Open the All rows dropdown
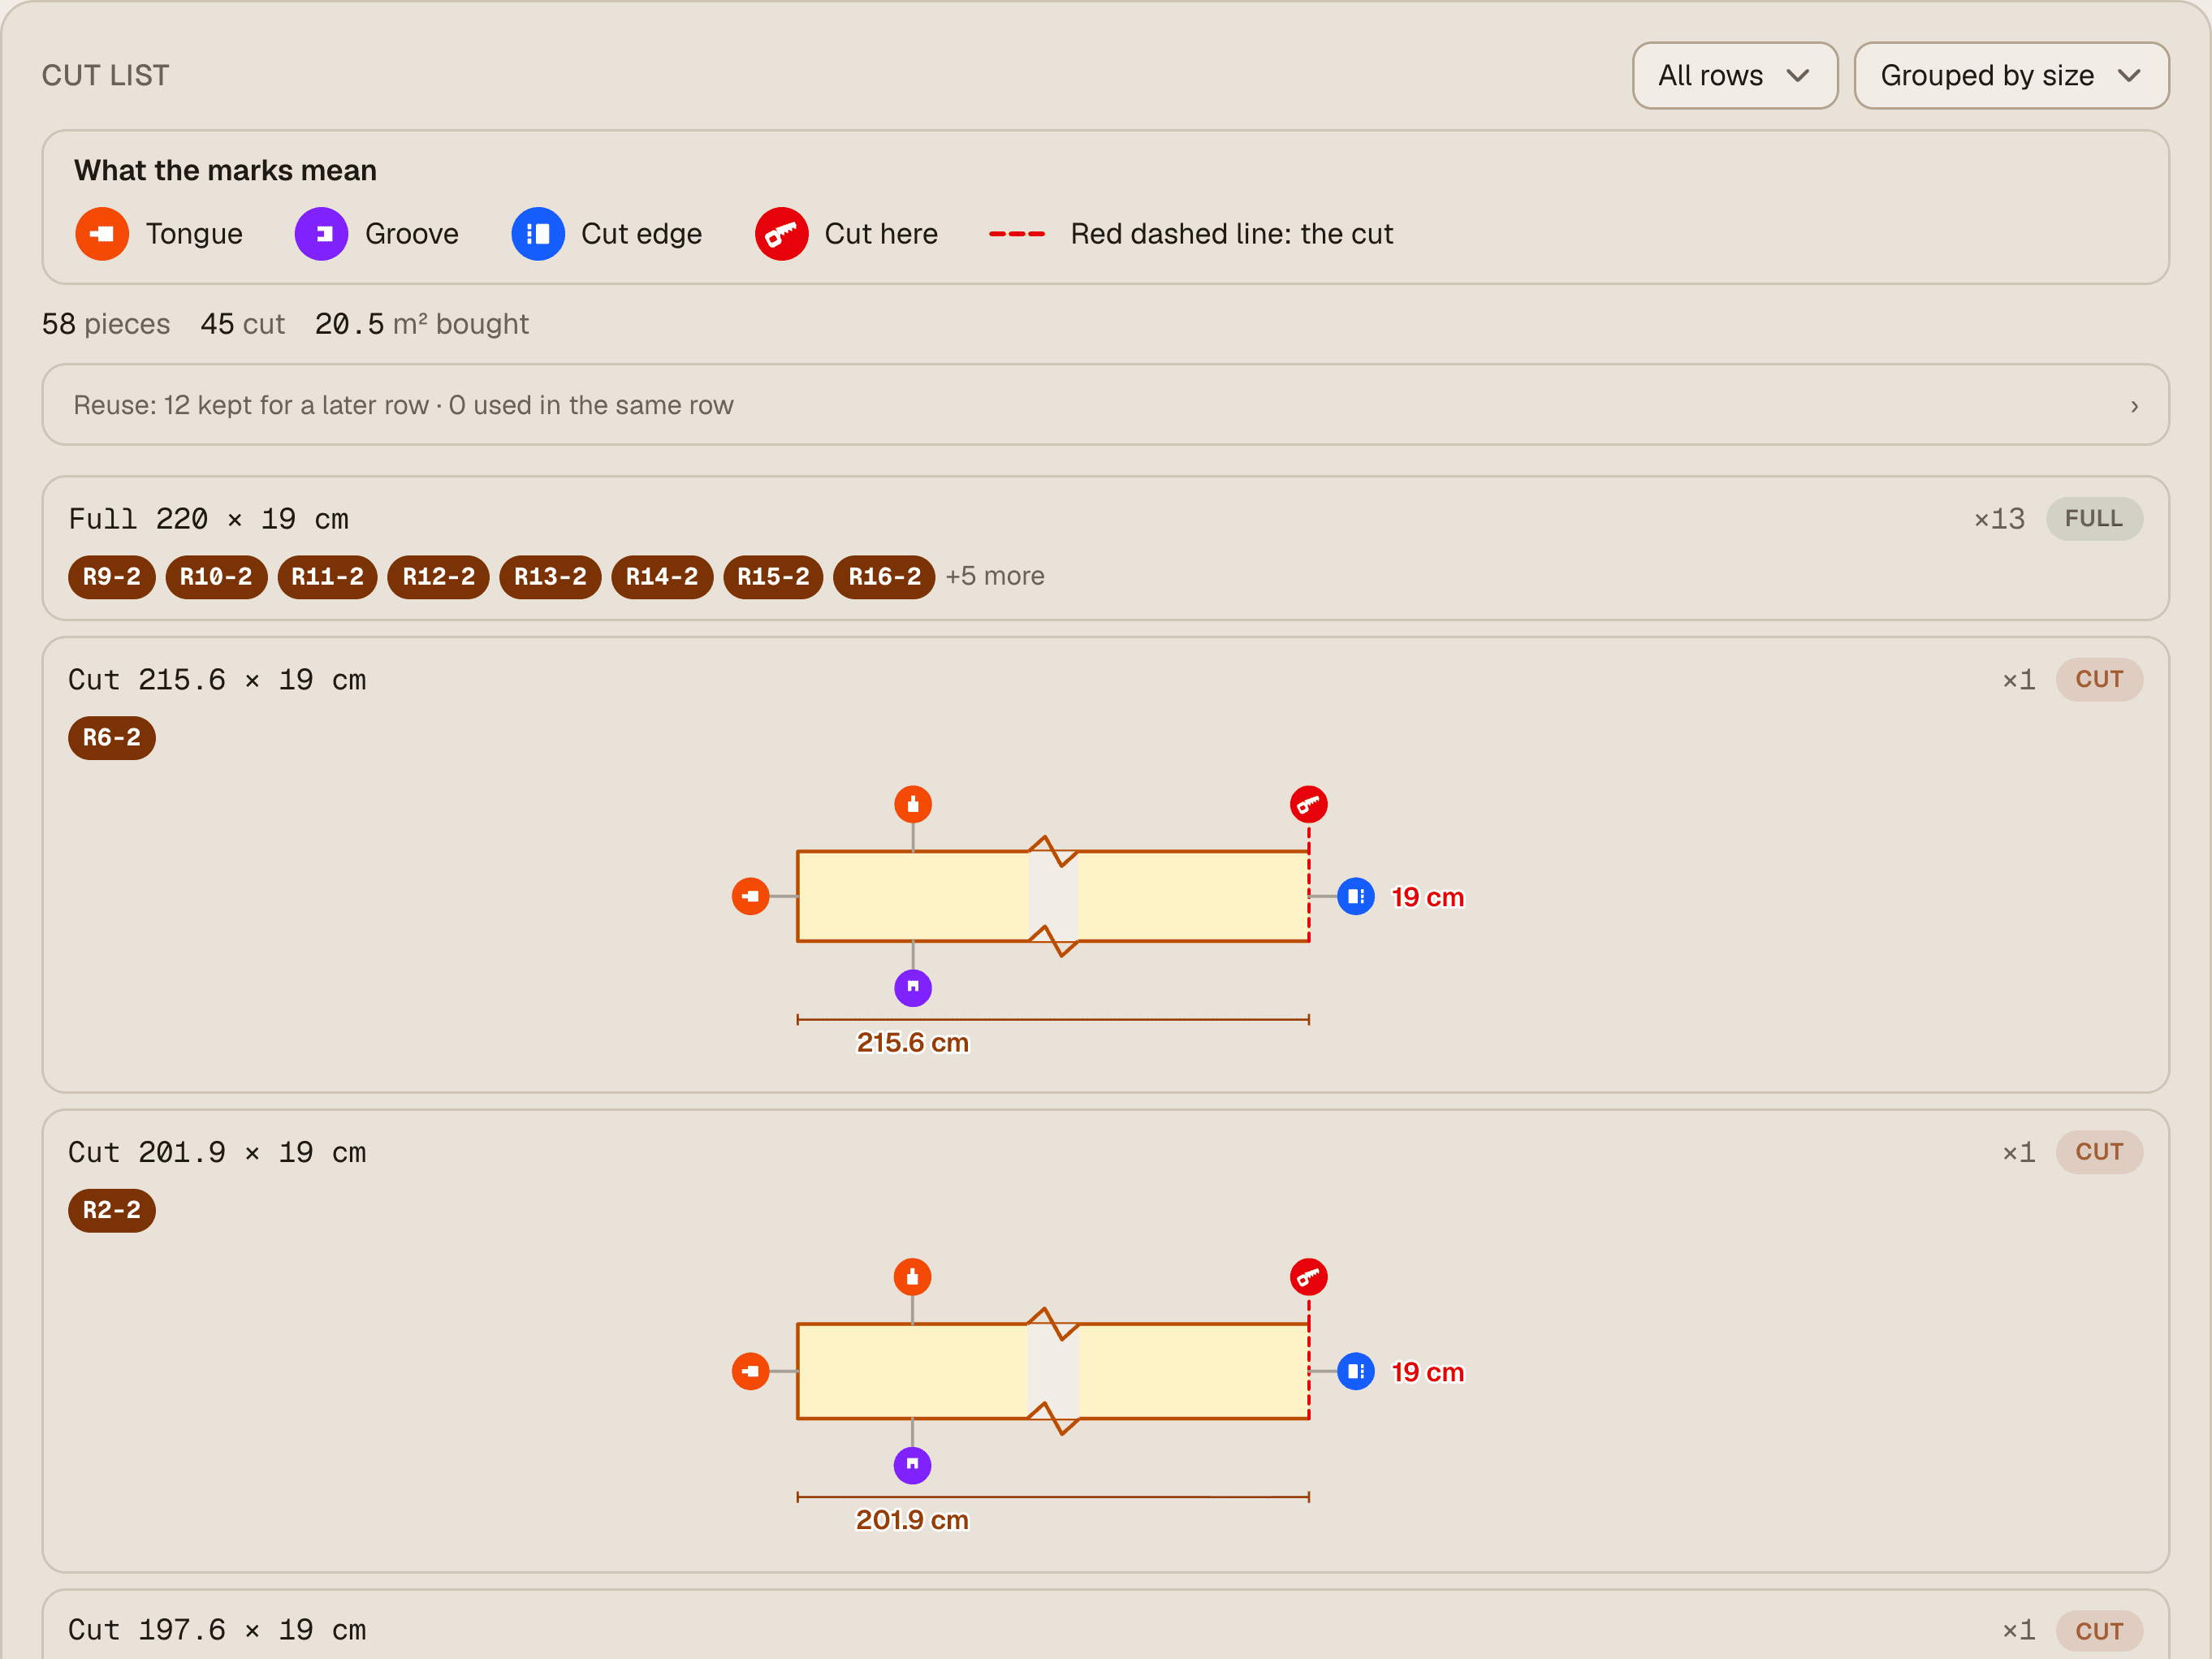Screen dimensions: 2212x1659 tap(1735, 75)
